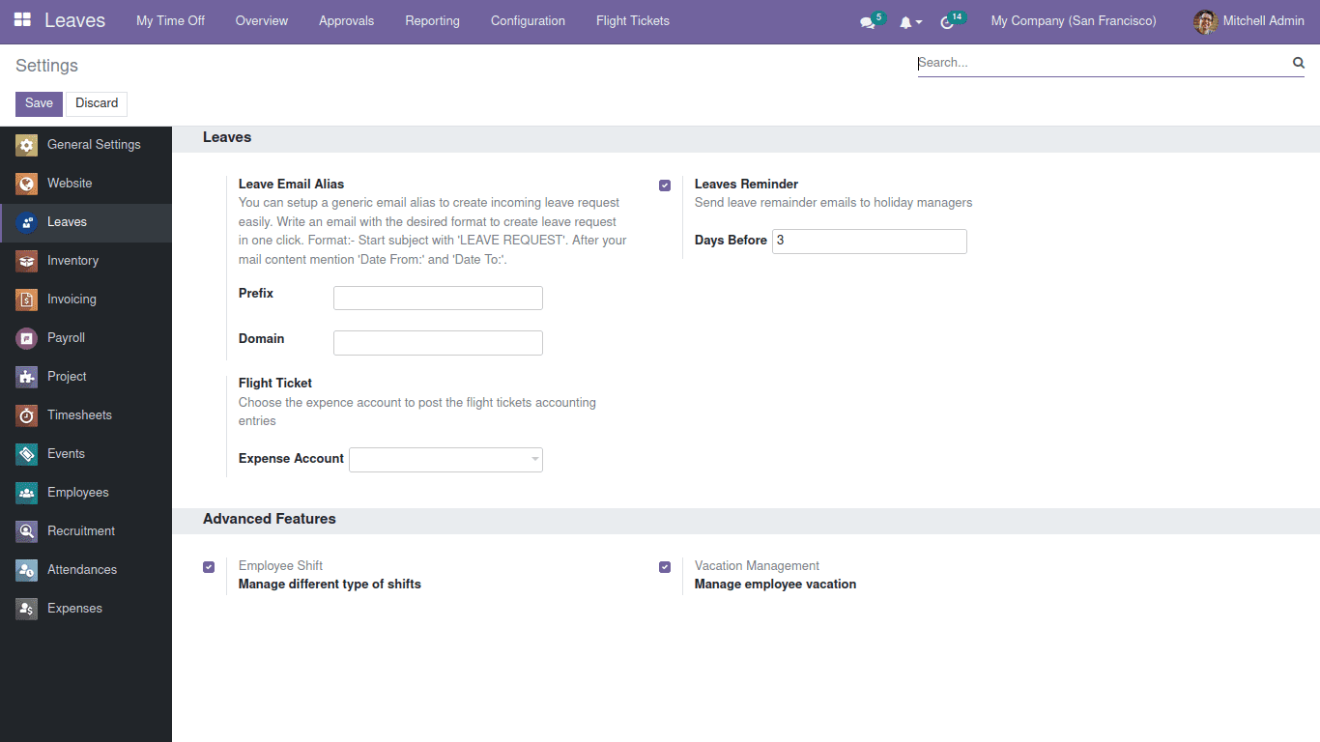Image resolution: width=1320 pixels, height=742 pixels.
Task: Click the Days Before input field
Action: pyautogui.click(x=868, y=241)
